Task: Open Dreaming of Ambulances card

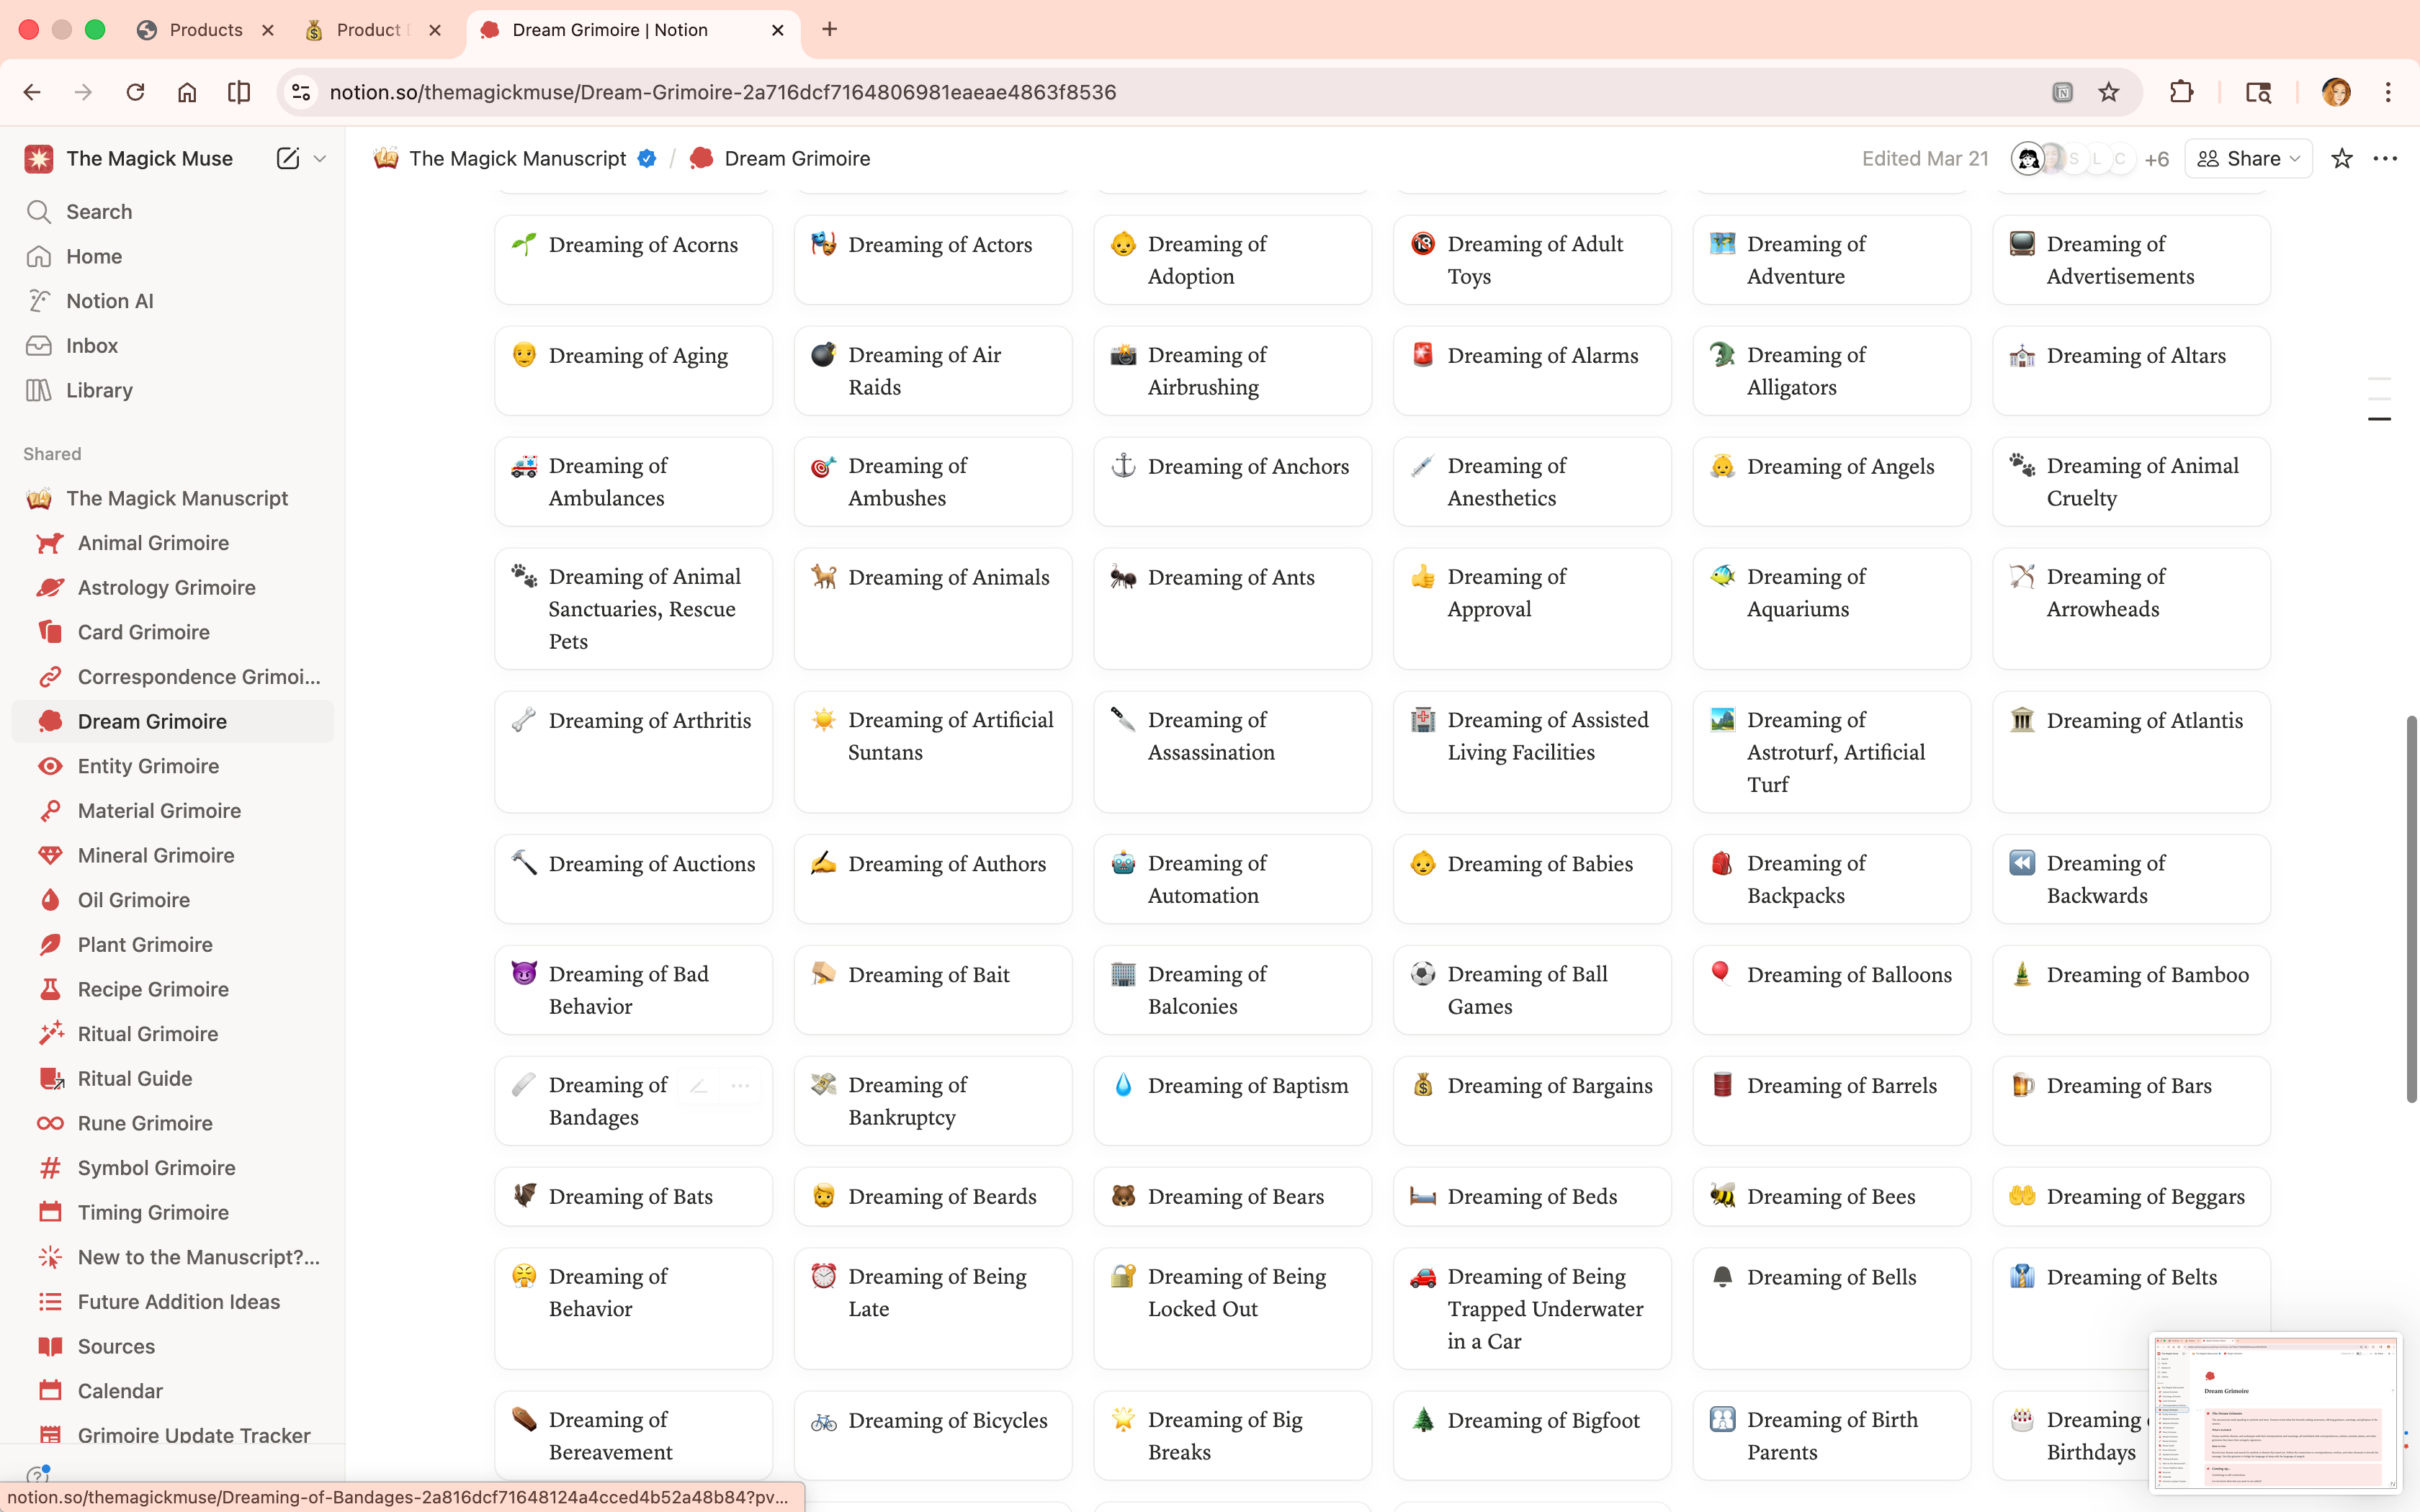Action: tap(633, 482)
